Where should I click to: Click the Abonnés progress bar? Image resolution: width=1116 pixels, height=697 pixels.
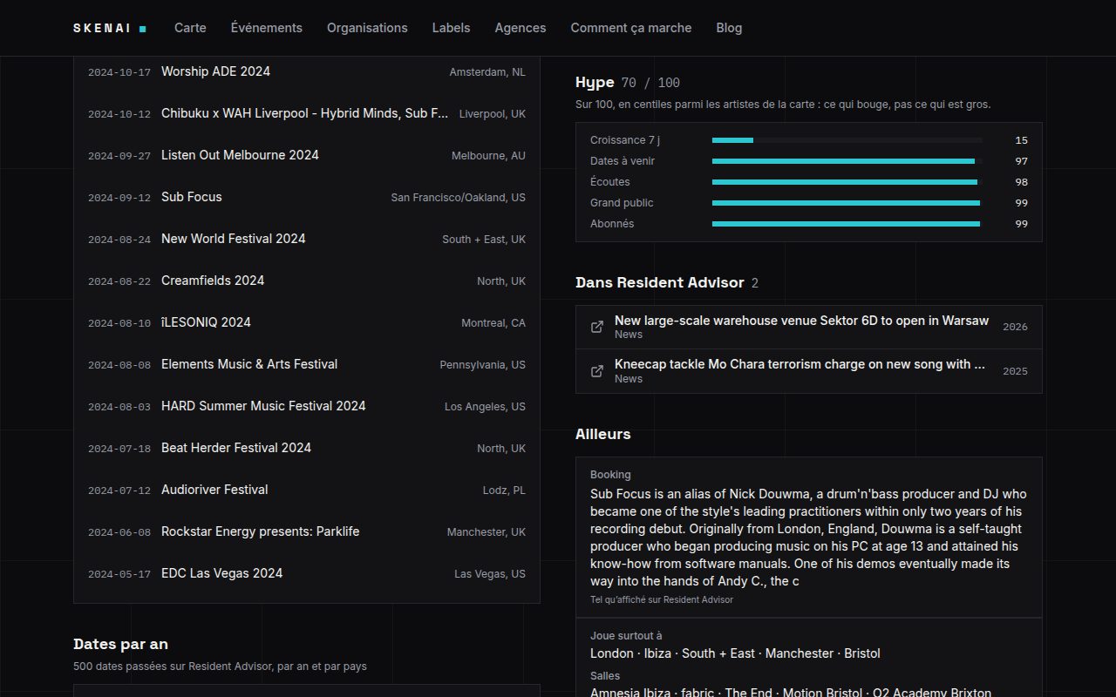[847, 224]
